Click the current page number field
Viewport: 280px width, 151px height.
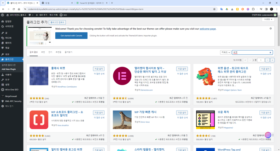[261, 60]
